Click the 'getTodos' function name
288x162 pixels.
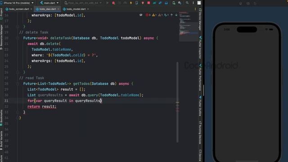tap(81, 84)
